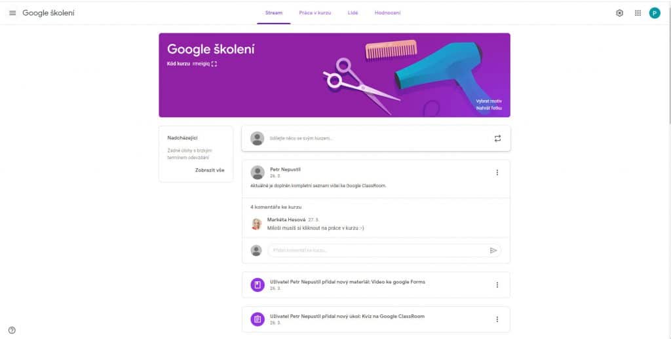
Task: Open the Google apps grid
Action: coord(638,13)
